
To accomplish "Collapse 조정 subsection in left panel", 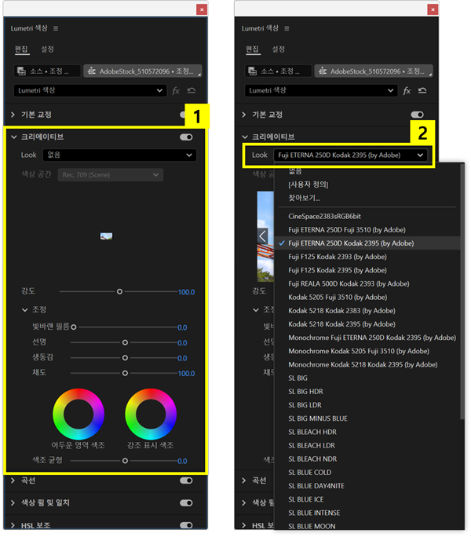I will [24, 310].
